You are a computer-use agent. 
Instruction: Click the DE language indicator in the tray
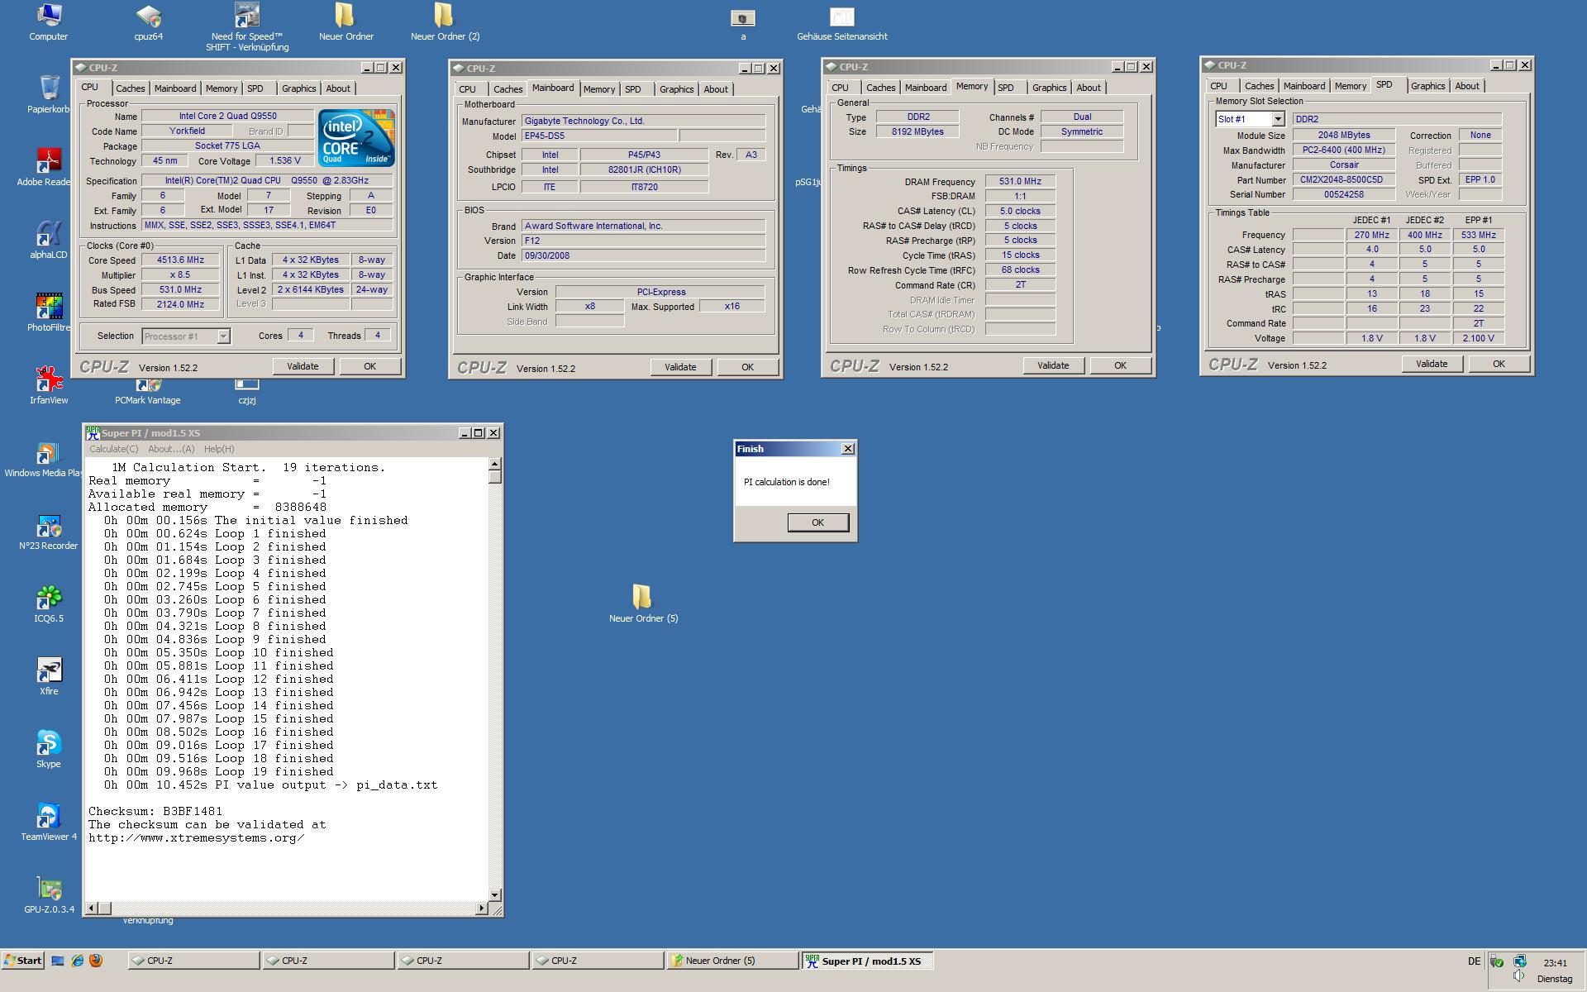click(1474, 961)
